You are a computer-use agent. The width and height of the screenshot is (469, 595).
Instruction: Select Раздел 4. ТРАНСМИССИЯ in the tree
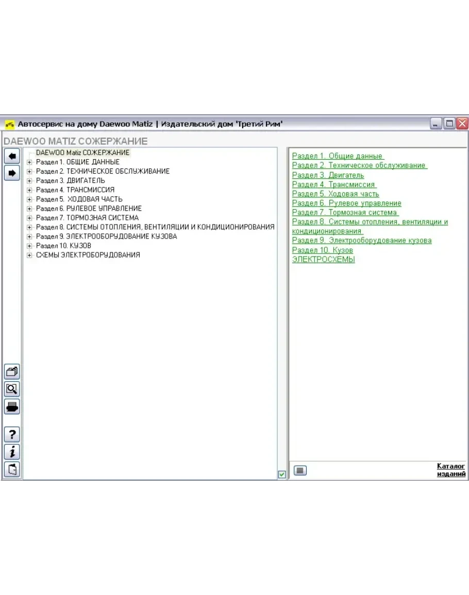[75, 190]
